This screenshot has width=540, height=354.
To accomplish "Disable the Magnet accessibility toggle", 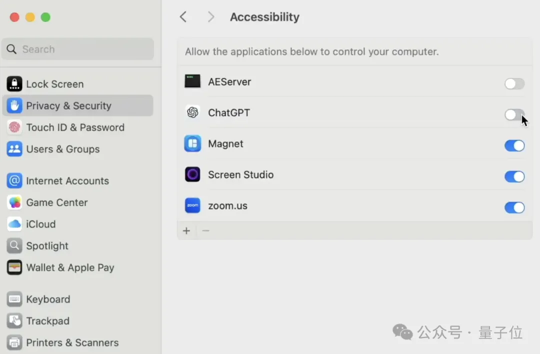I will [x=514, y=145].
